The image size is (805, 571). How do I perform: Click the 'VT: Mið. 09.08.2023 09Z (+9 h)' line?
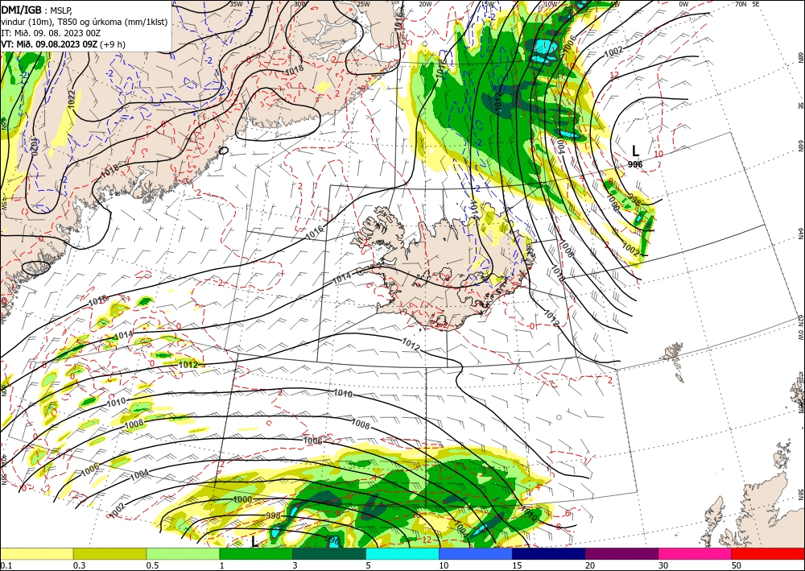click(x=63, y=44)
